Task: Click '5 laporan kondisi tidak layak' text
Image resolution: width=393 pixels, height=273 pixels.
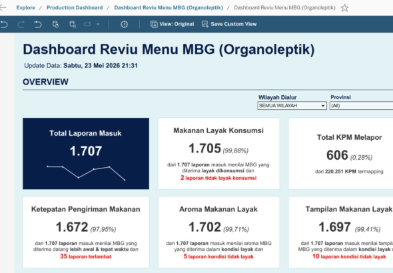Action: [x=218, y=256]
